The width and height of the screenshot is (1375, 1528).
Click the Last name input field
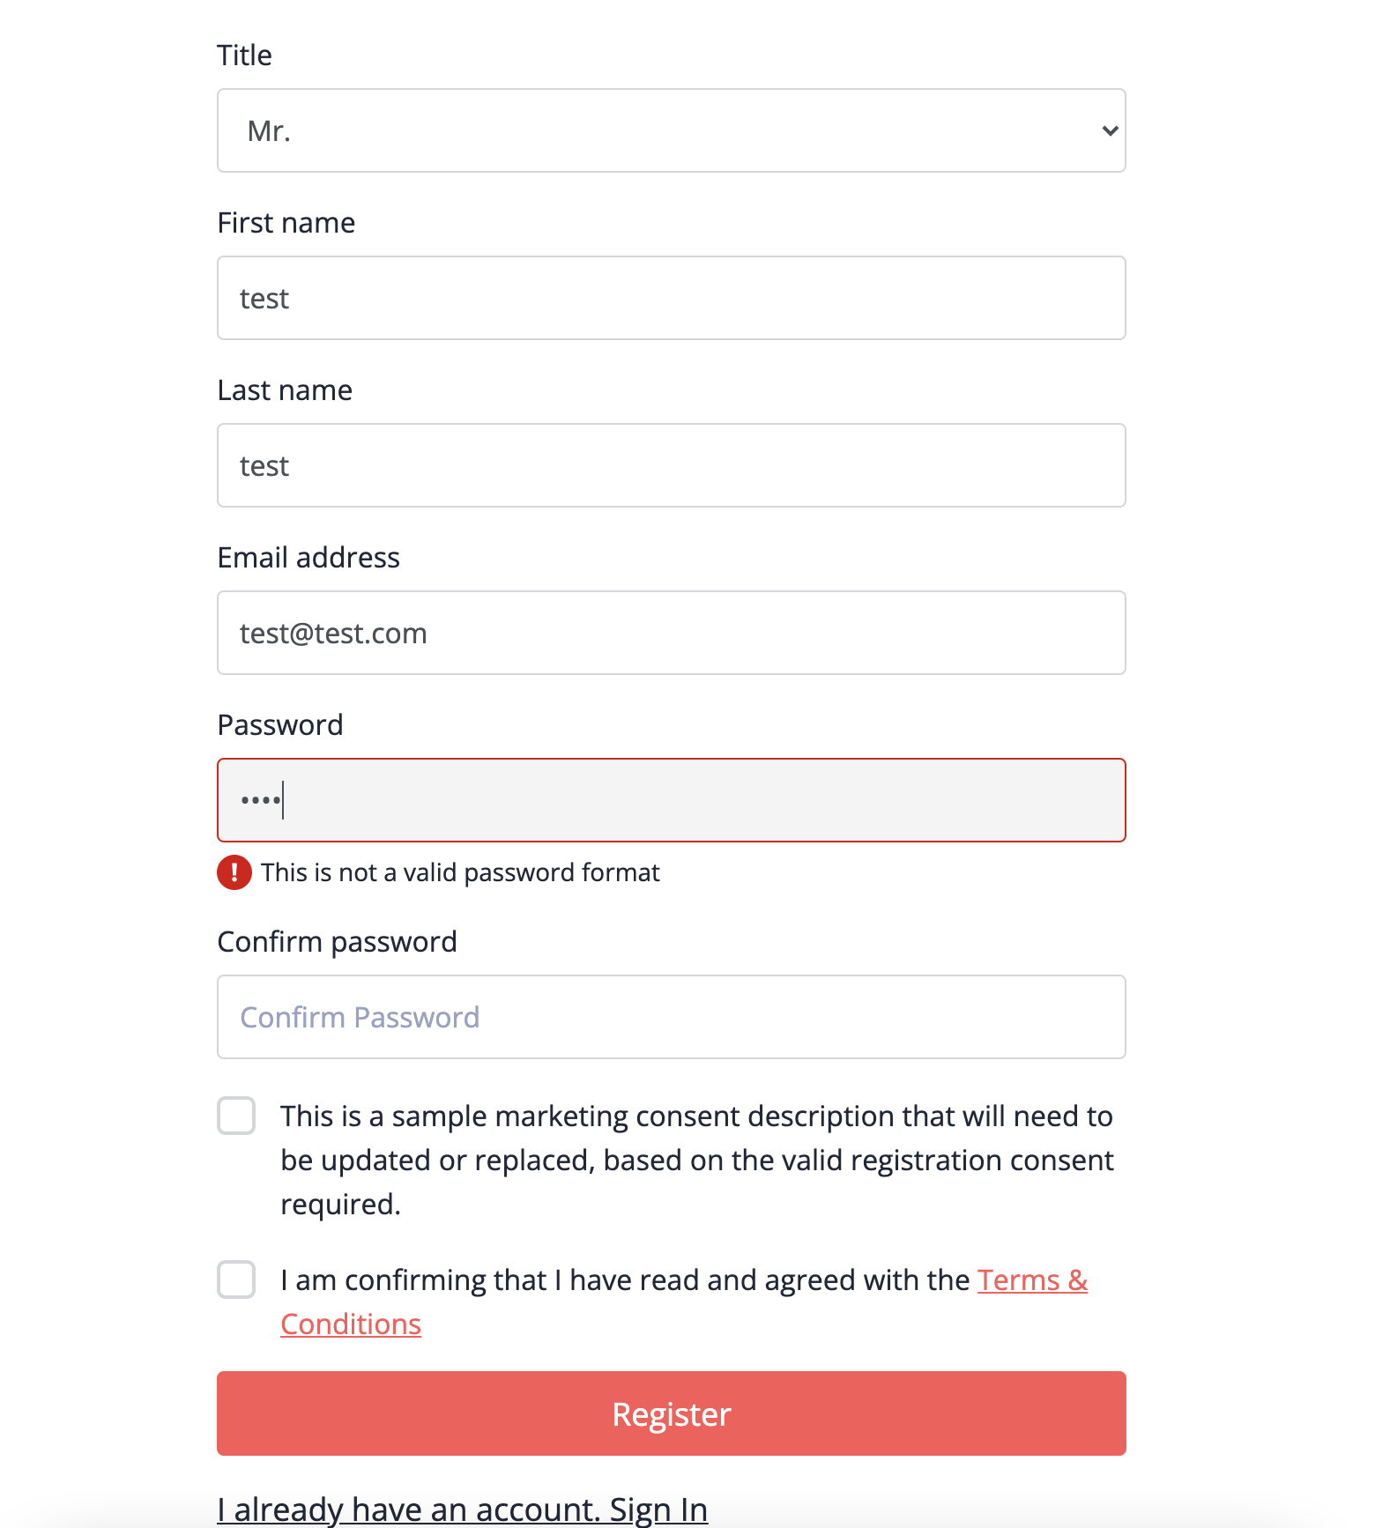(x=672, y=465)
